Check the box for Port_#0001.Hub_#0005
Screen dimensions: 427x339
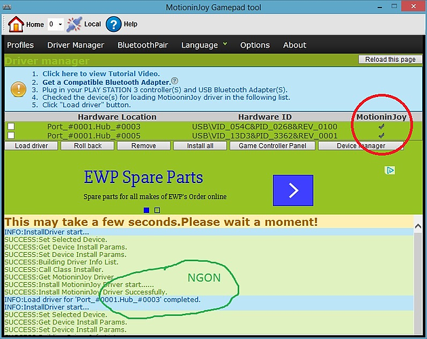coord(11,136)
